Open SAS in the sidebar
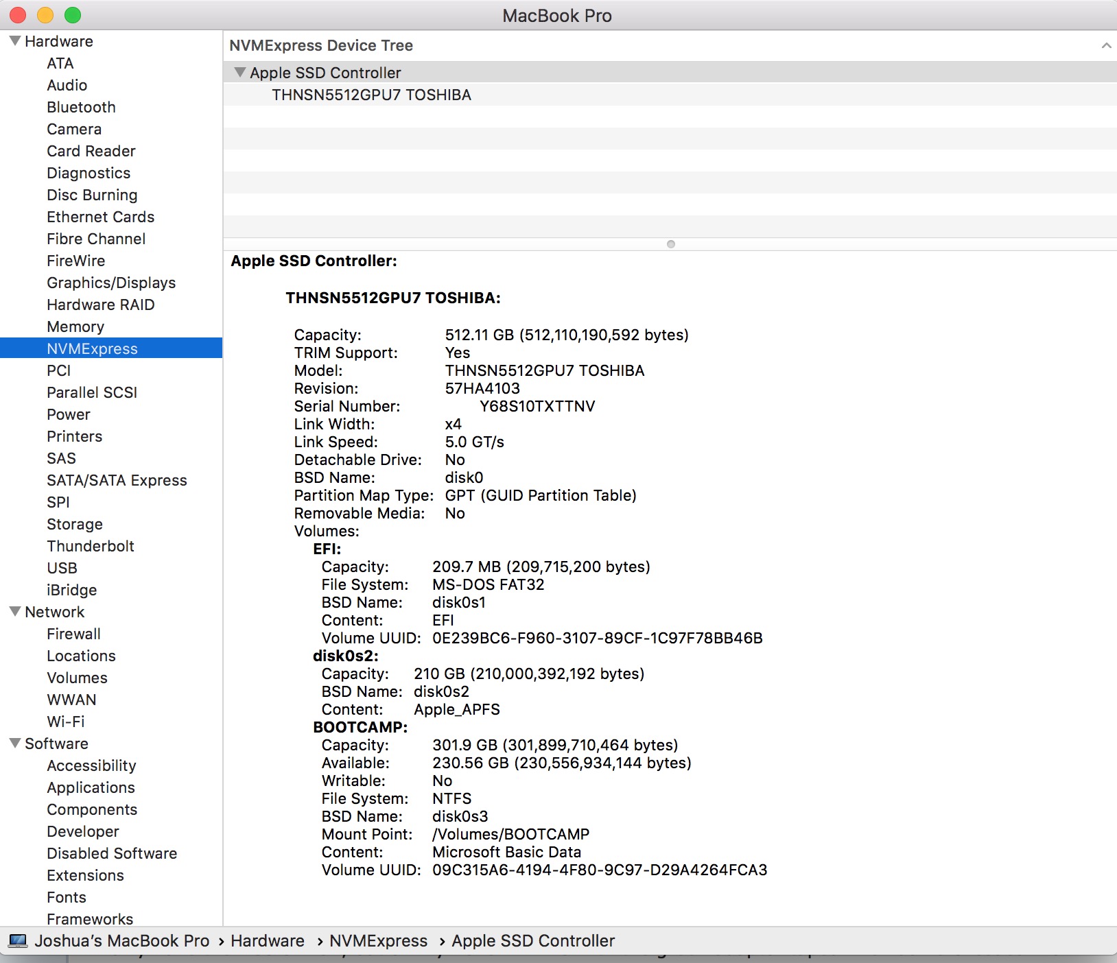1117x963 pixels. [62, 458]
